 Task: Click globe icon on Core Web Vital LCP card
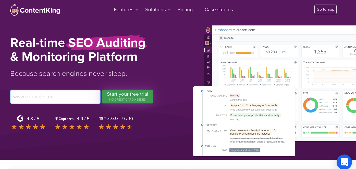click(337, 127)
